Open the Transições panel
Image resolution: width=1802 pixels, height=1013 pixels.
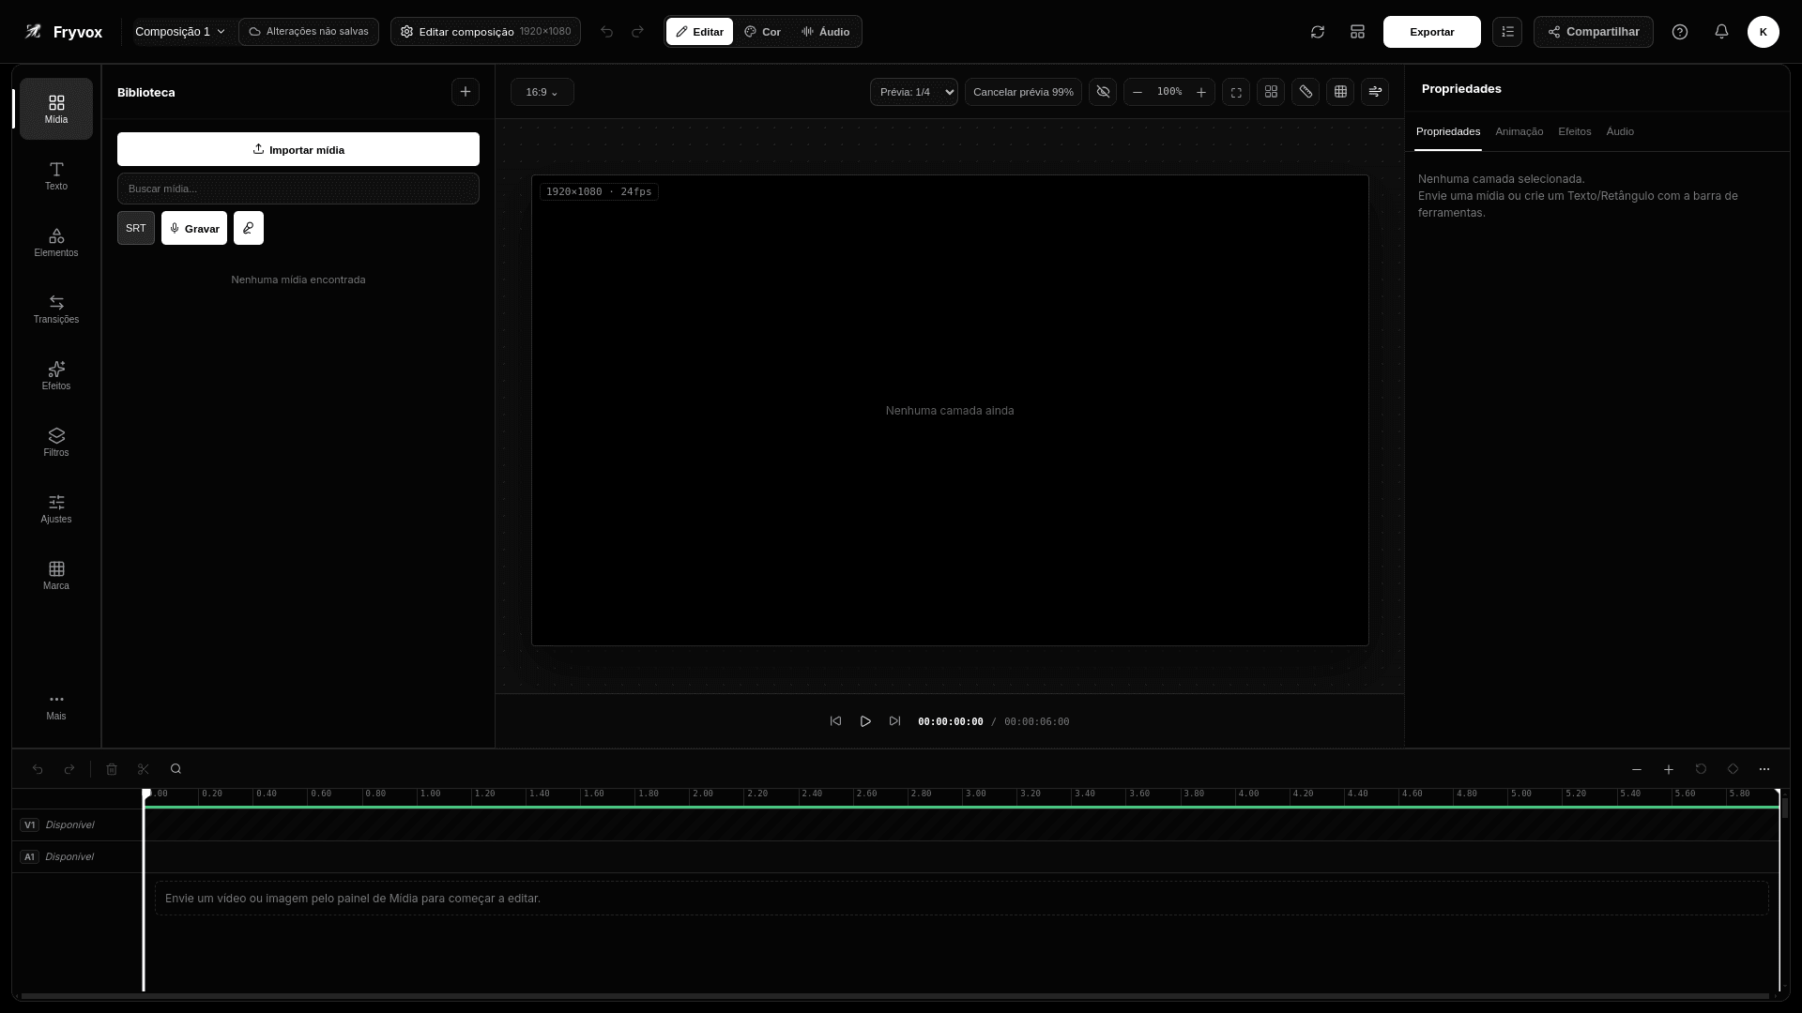click(x=56, y=309)
